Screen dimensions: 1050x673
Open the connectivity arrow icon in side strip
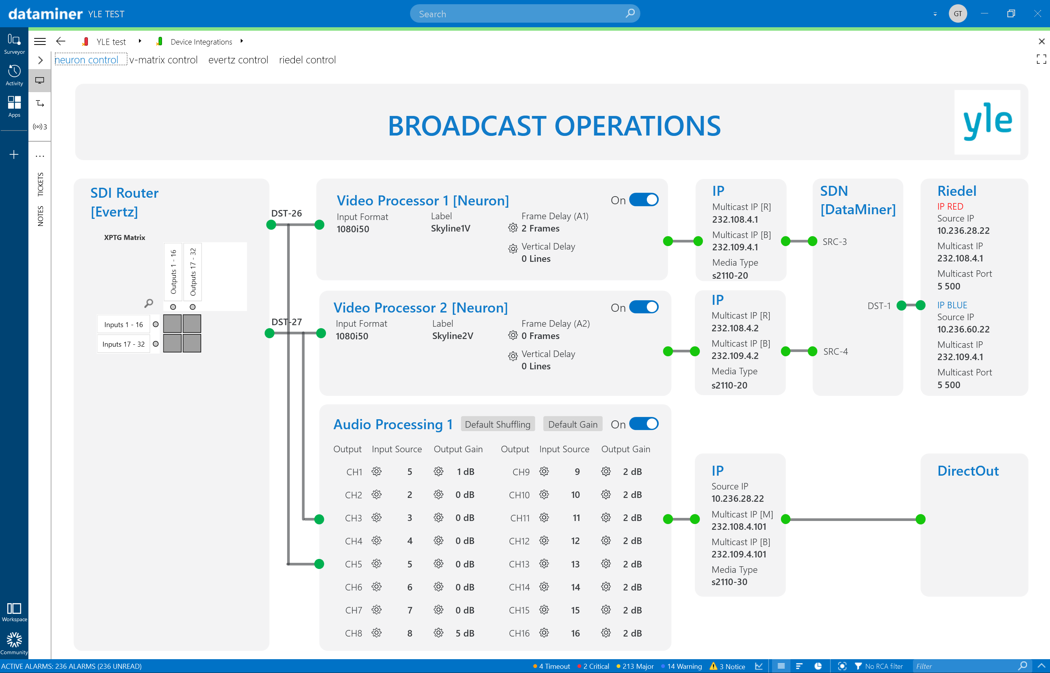click(x=40, y=104)
